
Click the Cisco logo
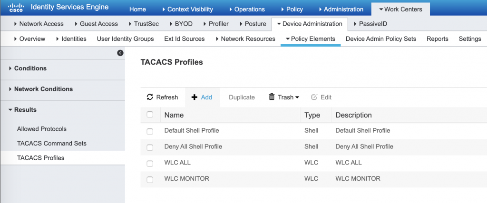(17, 8)
